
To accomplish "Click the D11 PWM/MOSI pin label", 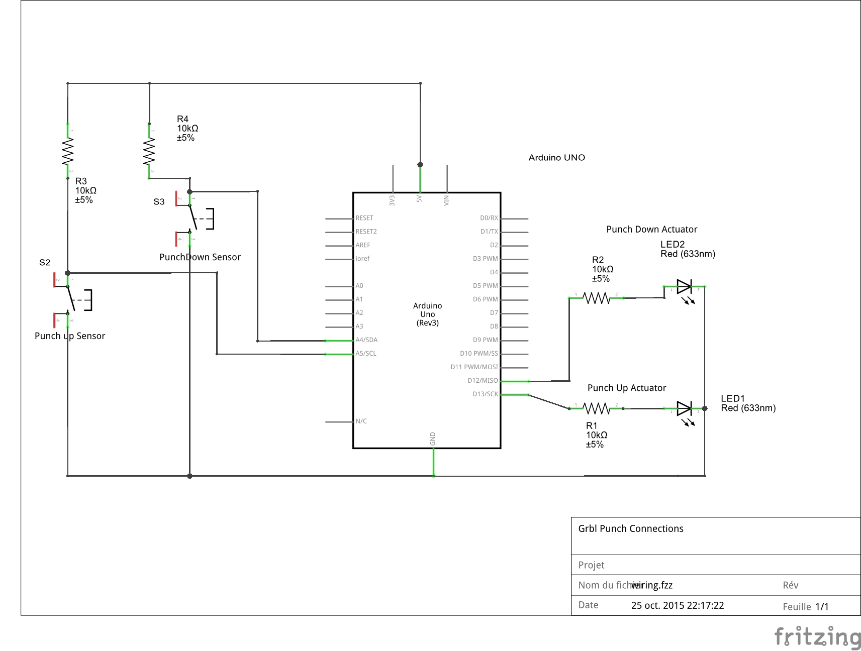I will pos(474,367).
